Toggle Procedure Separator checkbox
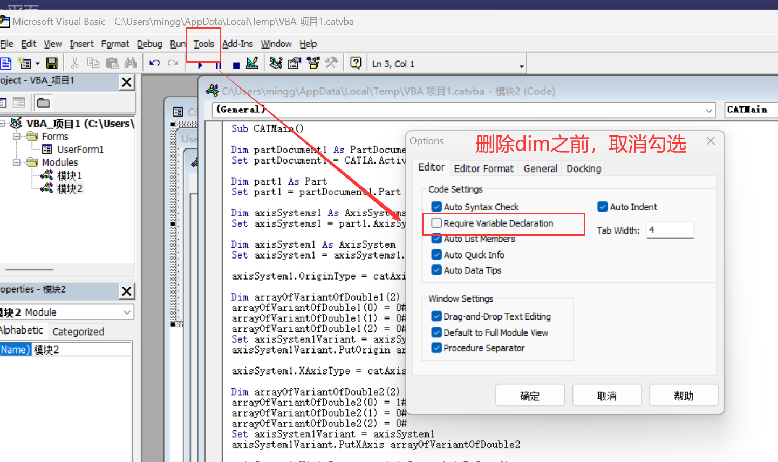The width and height of the screenshot is (778, 462). (x=436, y=348)
